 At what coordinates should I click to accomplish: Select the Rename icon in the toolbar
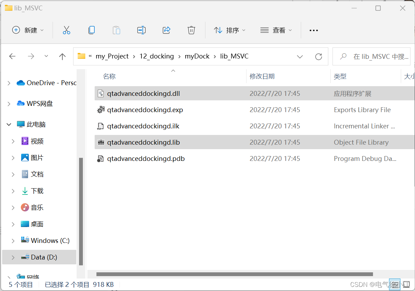(141, 30)
